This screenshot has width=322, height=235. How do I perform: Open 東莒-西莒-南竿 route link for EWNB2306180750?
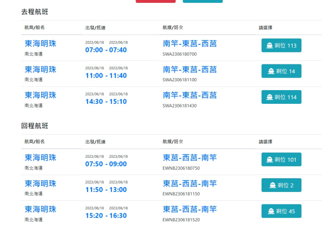(x=190, y=158)
